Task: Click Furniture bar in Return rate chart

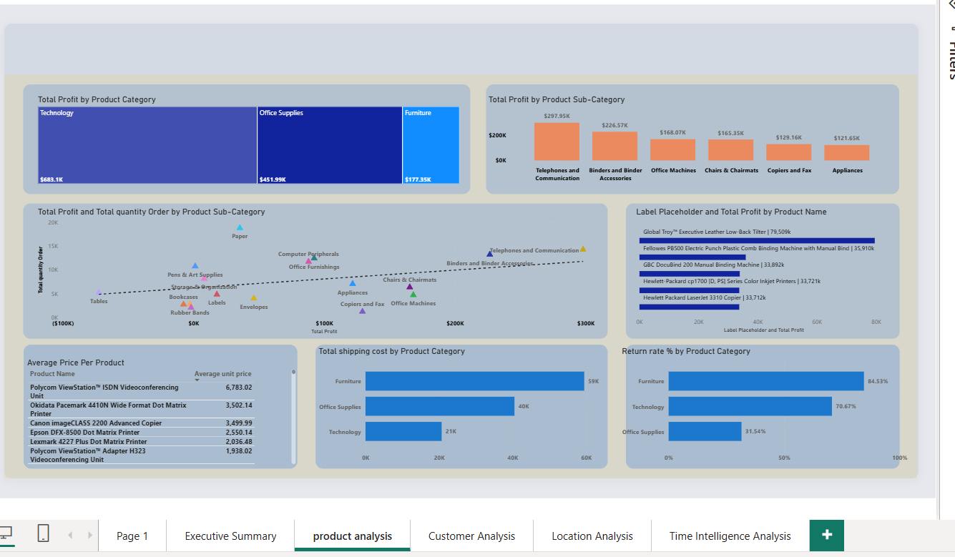Action: pyautogui.click(x=766, y=381)
